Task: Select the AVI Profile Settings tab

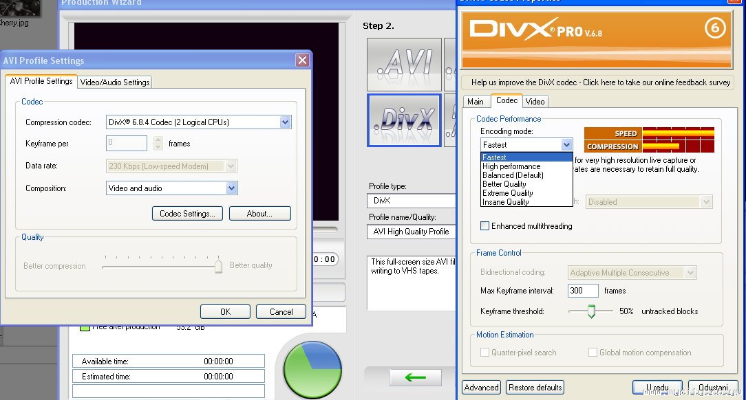Action: (x=41, y=81)
